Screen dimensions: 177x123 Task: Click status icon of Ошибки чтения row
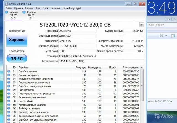point(9,71)
